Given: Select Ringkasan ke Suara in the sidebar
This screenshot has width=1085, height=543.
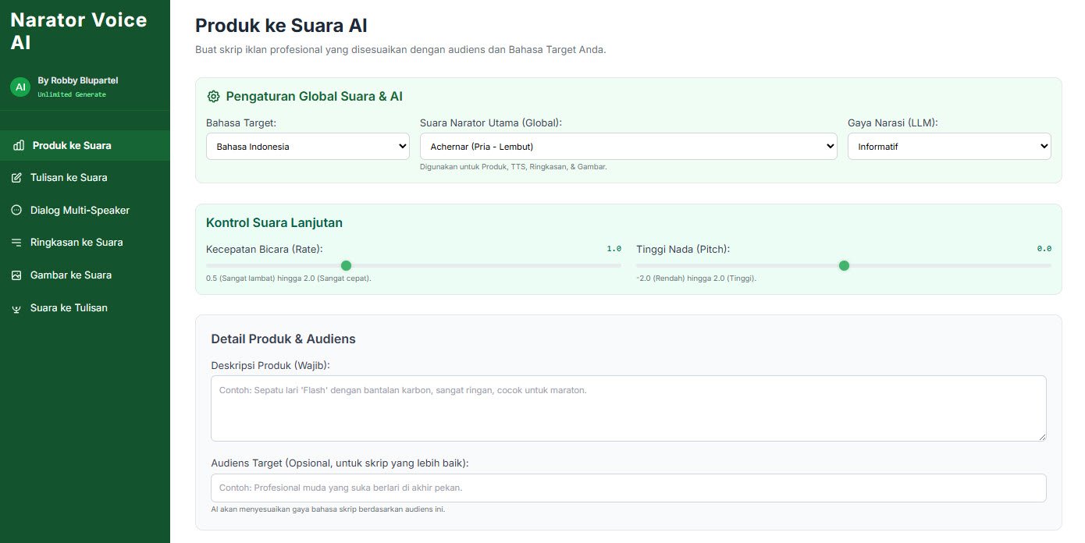Looking at the screenshot, I should tap(85, 243).
